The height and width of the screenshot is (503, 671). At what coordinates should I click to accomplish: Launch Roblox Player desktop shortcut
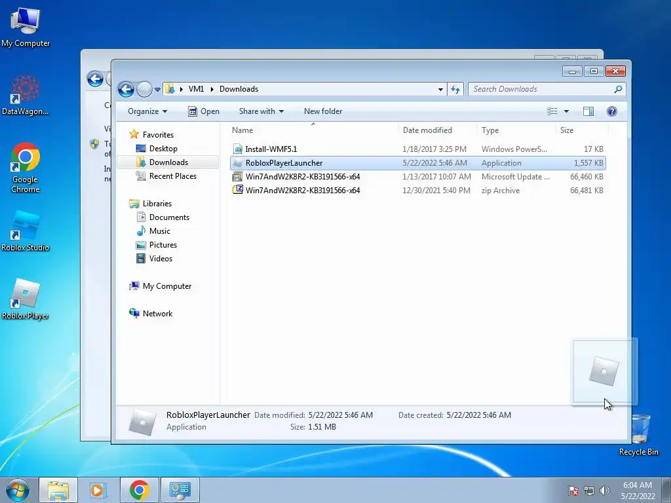(x=26, y=299)
